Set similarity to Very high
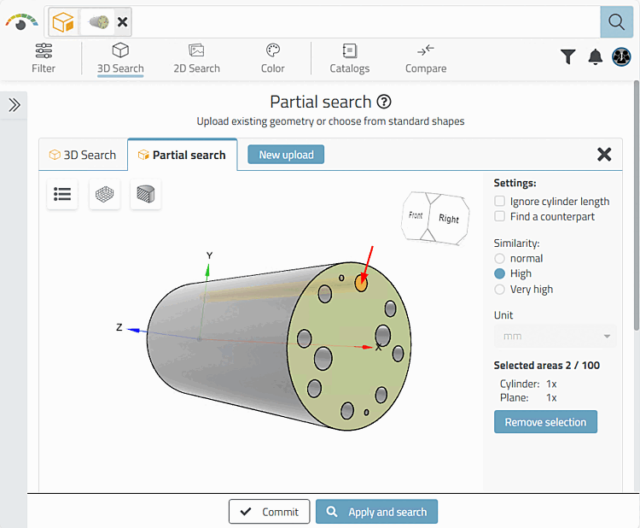The height and width of the screenshot is (528, 640). pyautogui.click(x=500, y=290)
